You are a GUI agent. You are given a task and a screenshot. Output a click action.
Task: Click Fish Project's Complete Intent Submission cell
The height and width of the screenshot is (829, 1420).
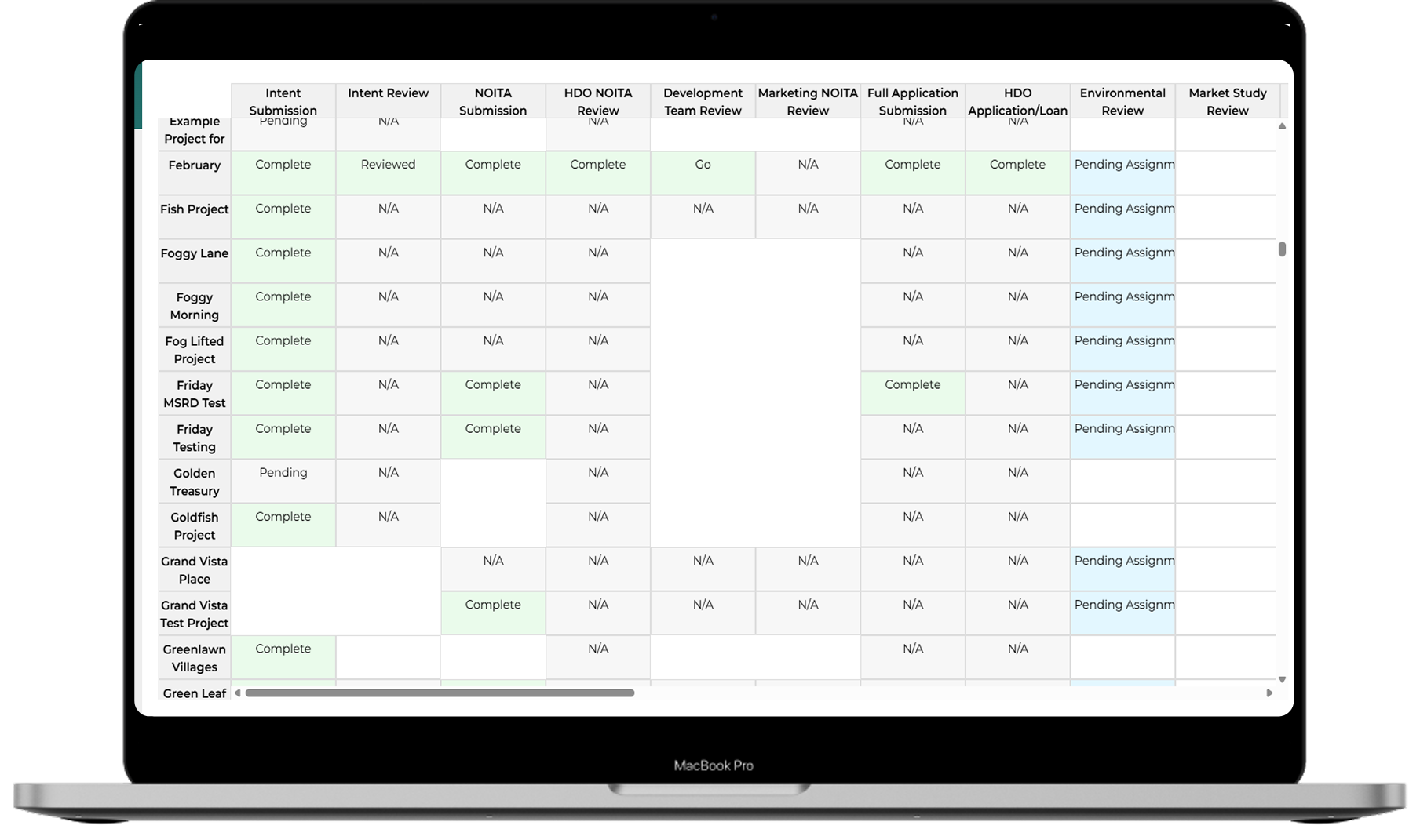point(283,217)
